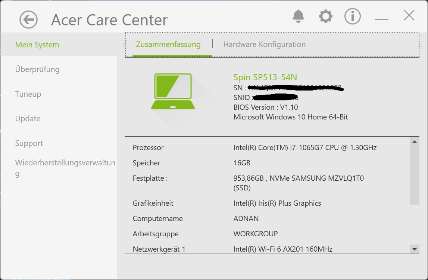Image resolution: width=428 pixels, height=280 pixels.
Task: Switch to the Zusammenfassung tab
Action: click(168, 44)
